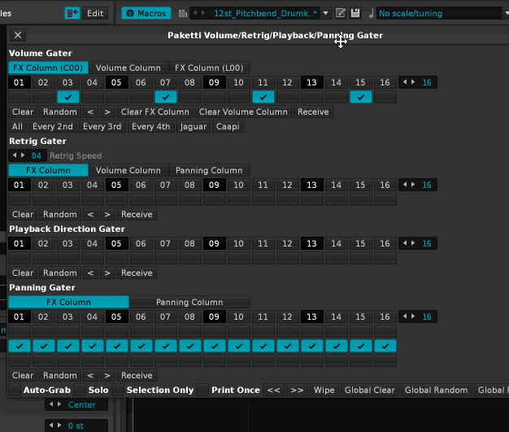Viewport: 509px width, 432px height.
Task: Click the << button near Print Once
Action: 274,391
